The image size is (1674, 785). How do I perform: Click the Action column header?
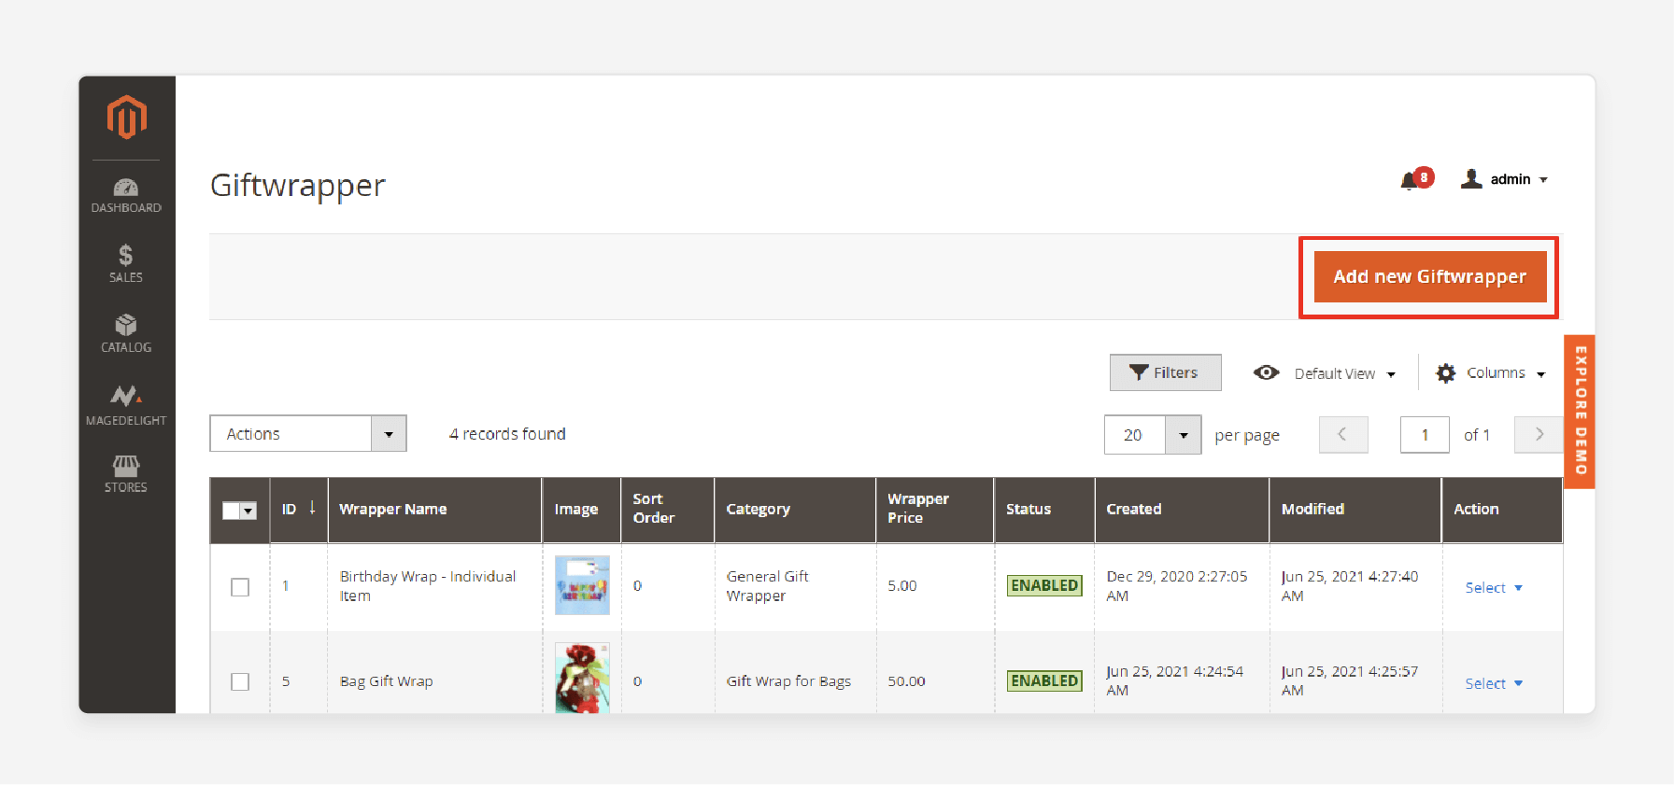[1502, 510]
